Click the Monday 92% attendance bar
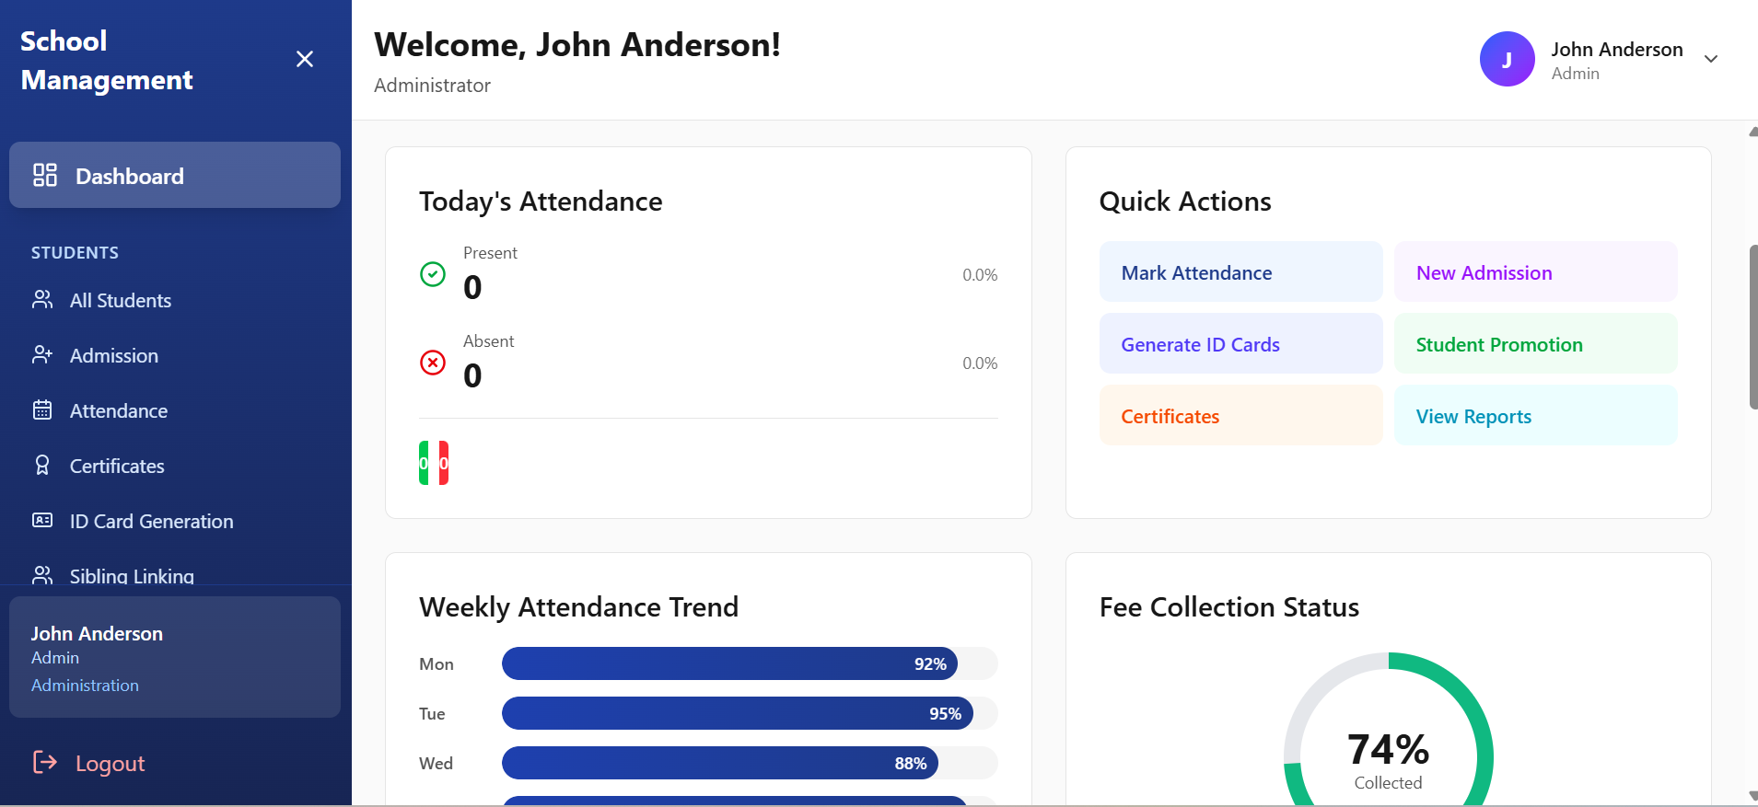 click(x=729, y=663)
